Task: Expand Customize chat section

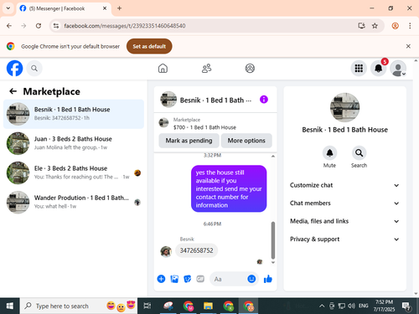Action: [344, 185]
